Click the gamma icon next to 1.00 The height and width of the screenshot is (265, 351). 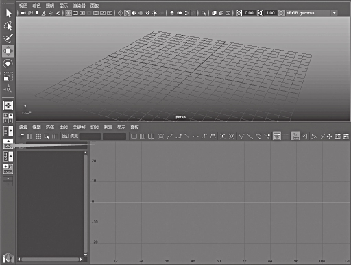(x=261, y=13)
